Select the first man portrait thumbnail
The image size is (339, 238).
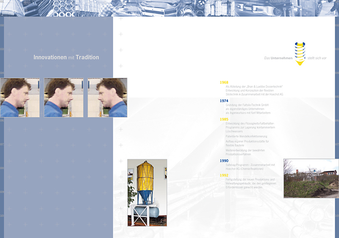point(19,98)
